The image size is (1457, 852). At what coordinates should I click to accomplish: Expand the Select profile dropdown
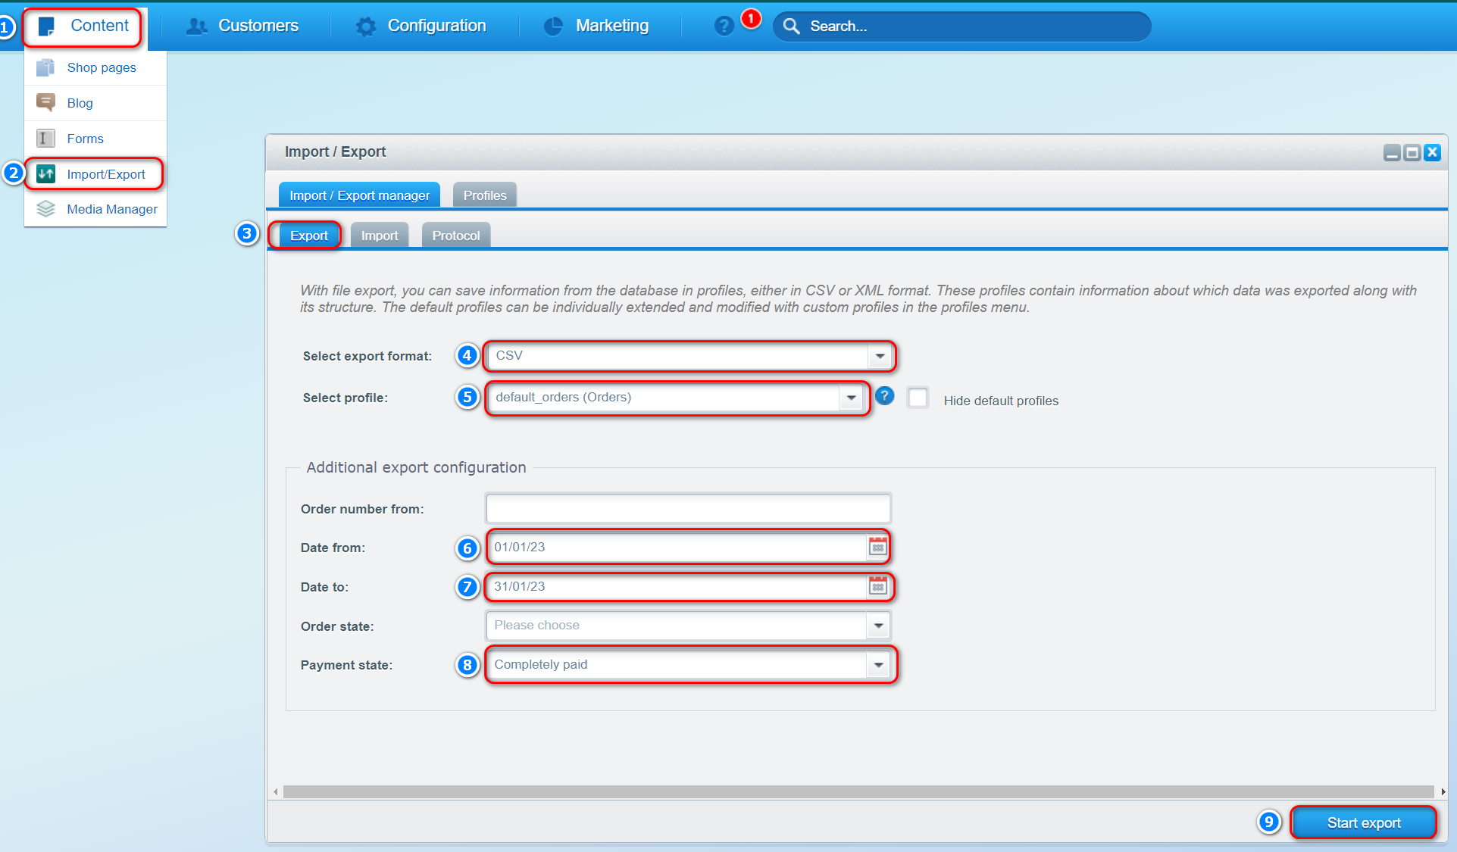851,398
